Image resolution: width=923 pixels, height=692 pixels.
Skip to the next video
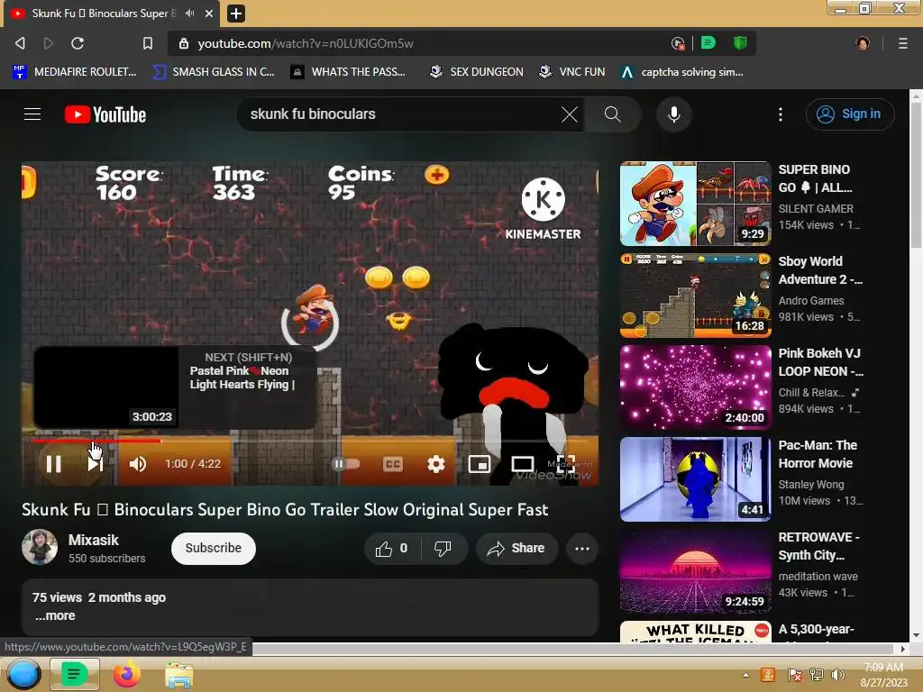pyautogui.click(x=95, y=464)
